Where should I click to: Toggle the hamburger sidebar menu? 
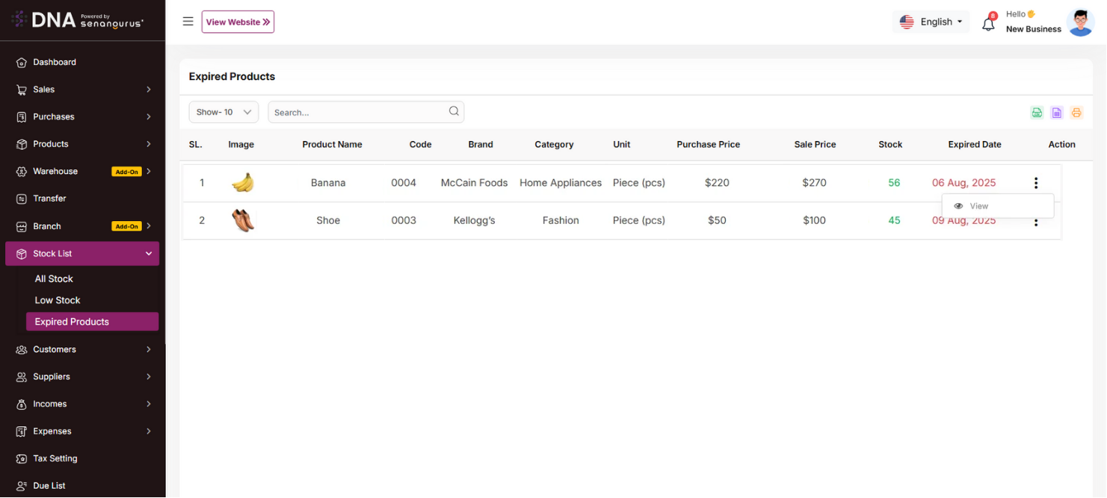click(x=188, y=22)
